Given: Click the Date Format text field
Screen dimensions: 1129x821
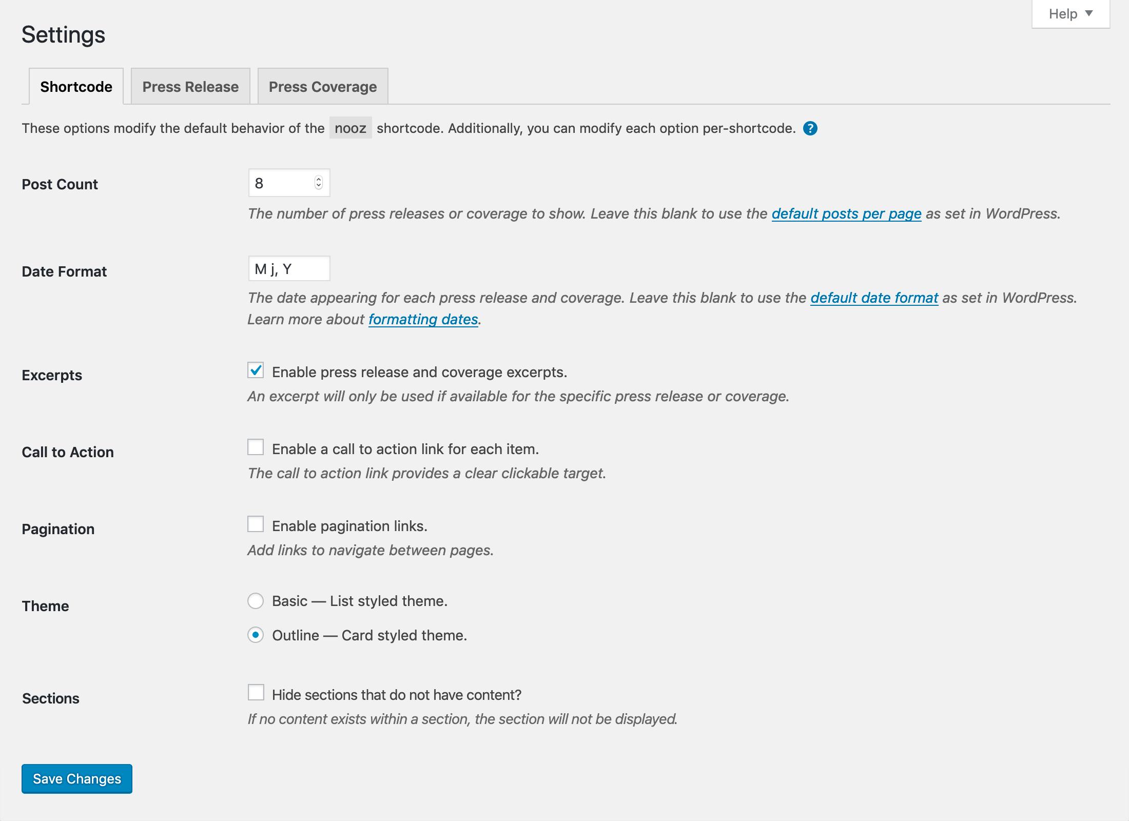Looking at the screenshot, I should point(289,269).
